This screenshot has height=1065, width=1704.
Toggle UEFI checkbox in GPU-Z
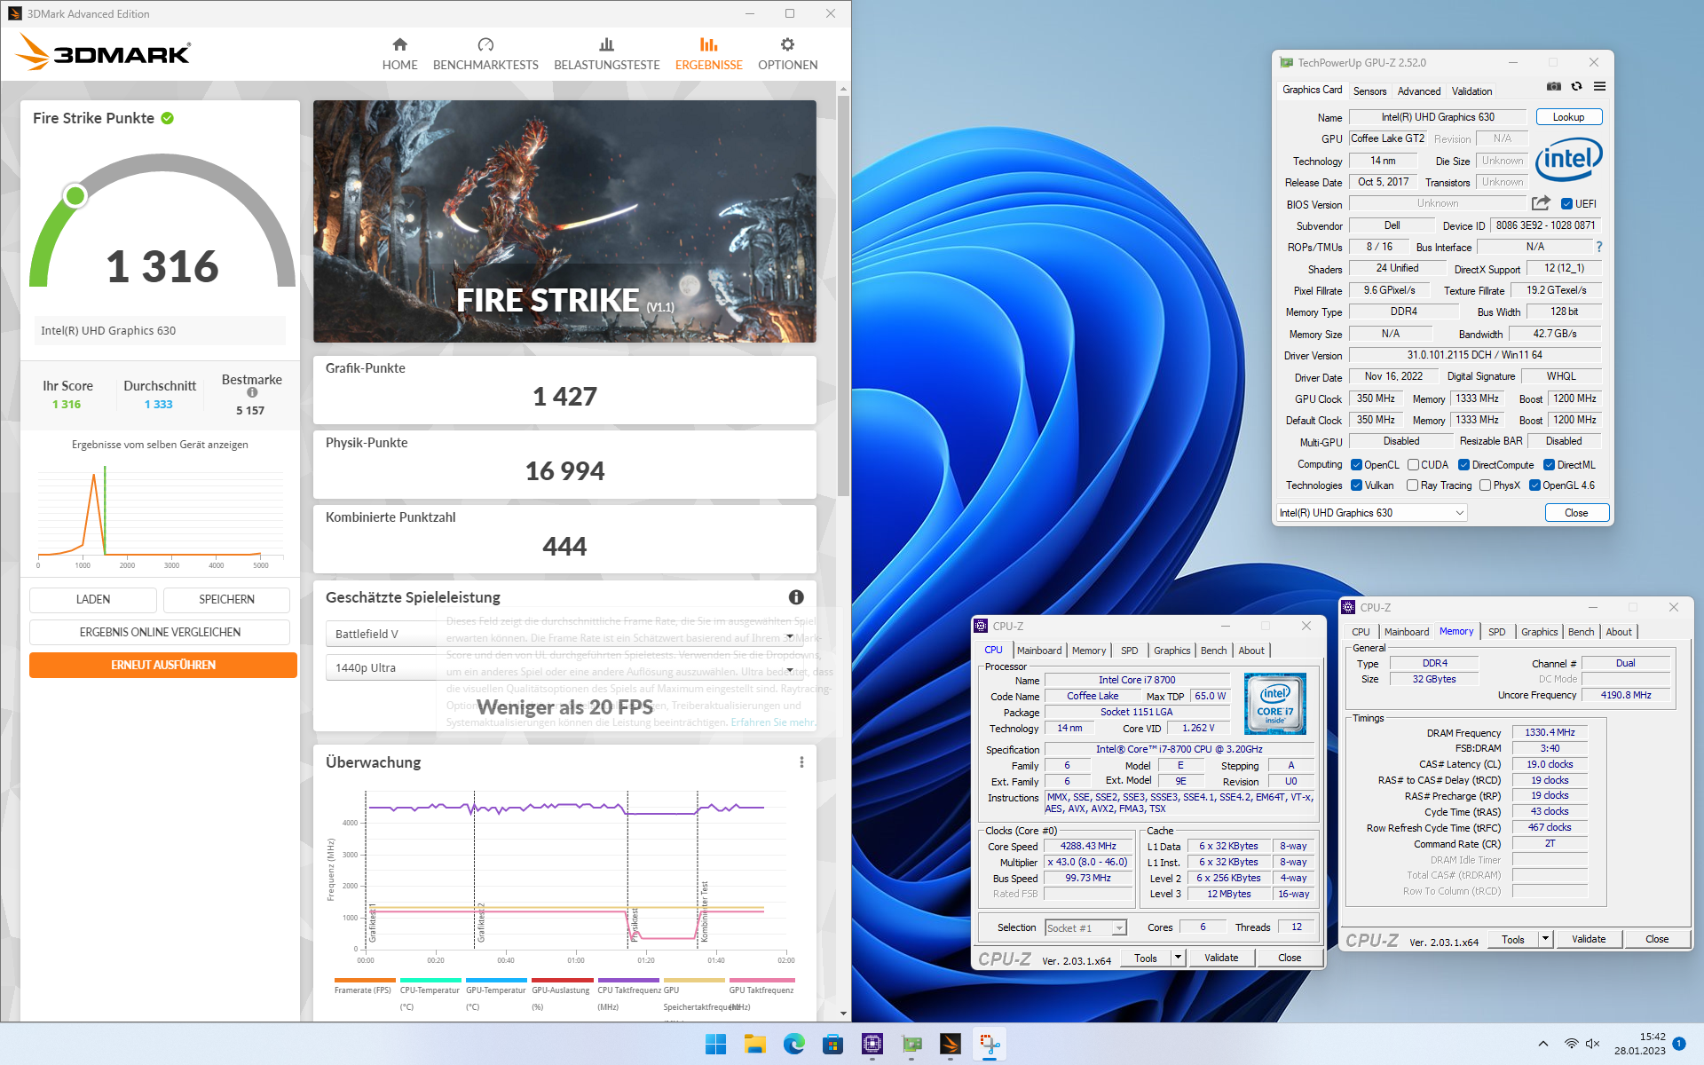pos(1567,204)
